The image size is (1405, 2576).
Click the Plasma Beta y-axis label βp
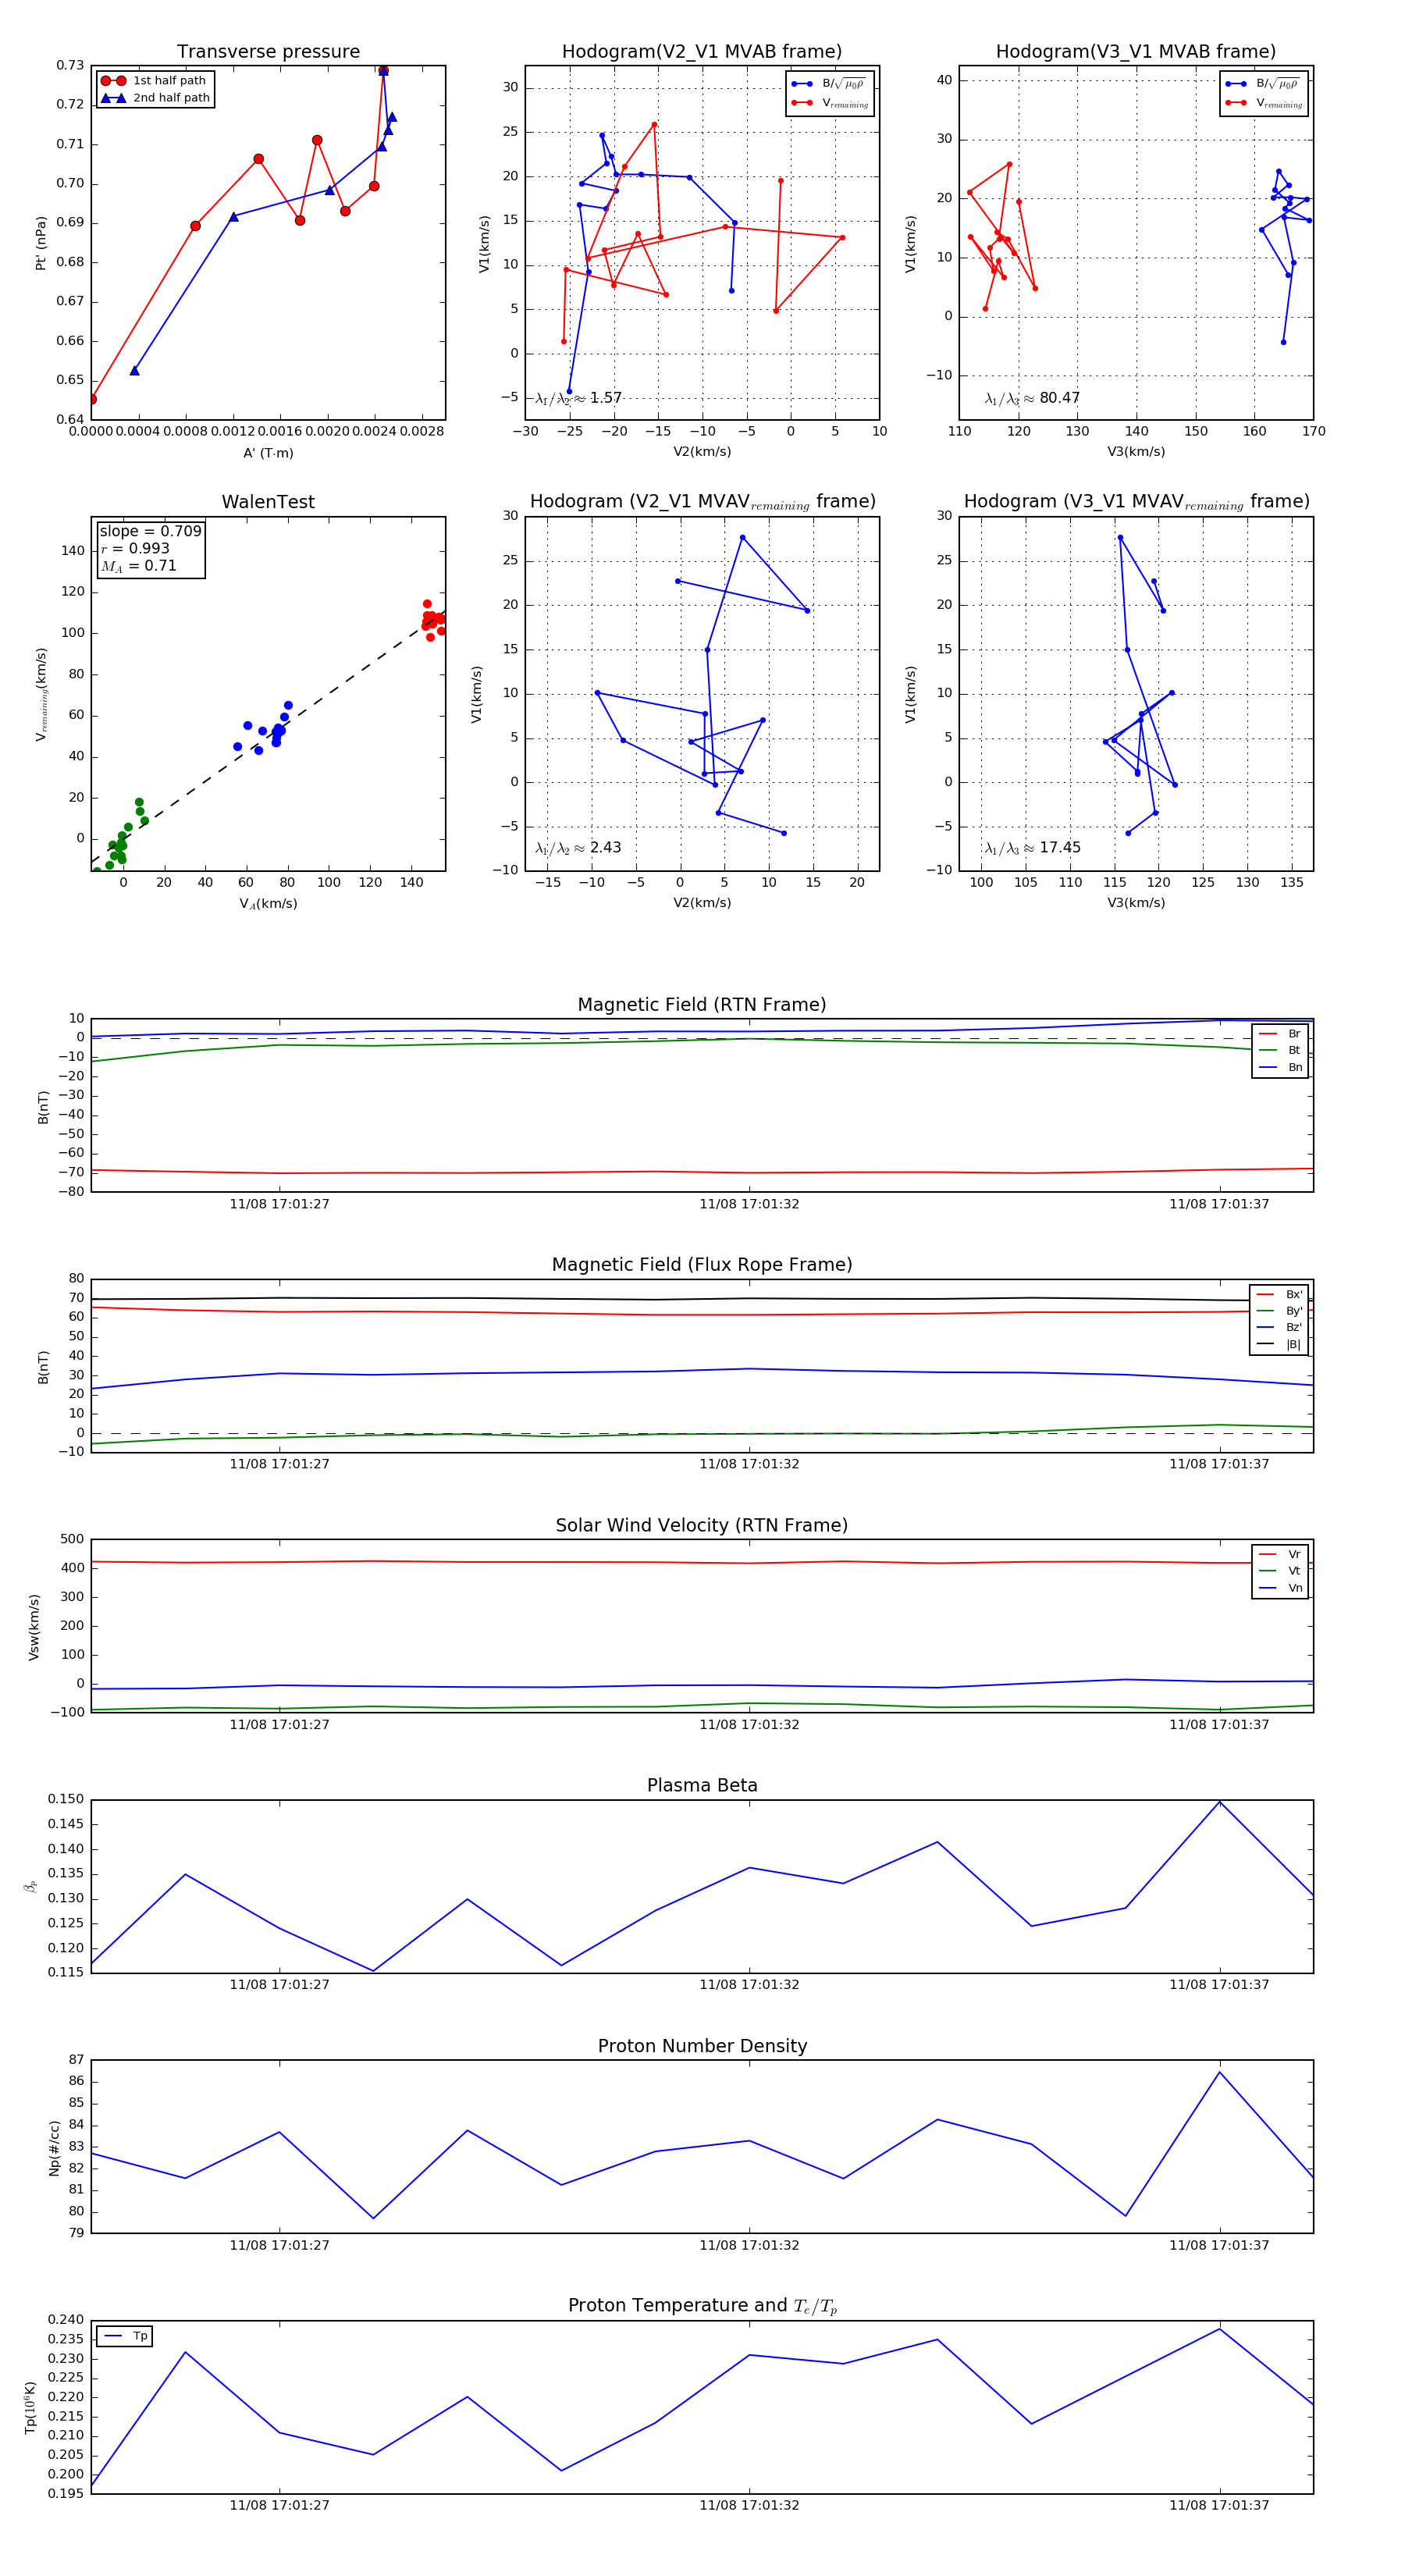click(30, 1887)
